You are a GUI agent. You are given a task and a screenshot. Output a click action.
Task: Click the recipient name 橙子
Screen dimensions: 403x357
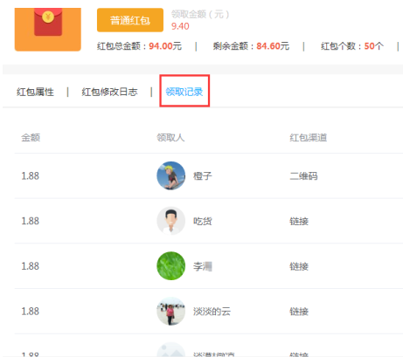pos(203,176)
